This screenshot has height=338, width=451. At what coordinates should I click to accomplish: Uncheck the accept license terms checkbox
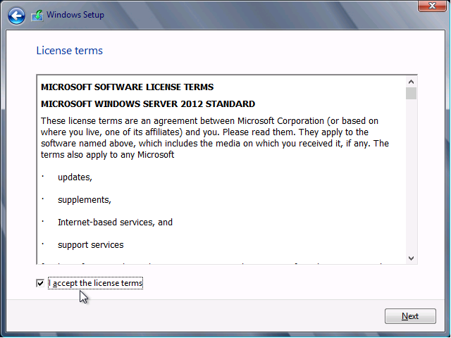pyautogui.click(x=40, y=283)
